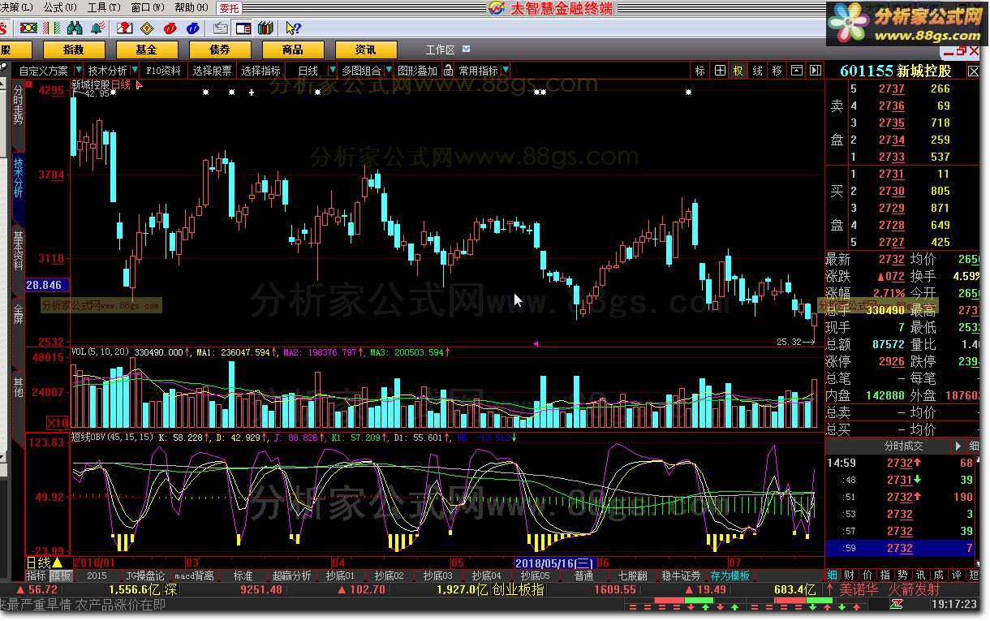Screen dimensions: 990x621
Task: Expand the 技术分析 dropdown arrow
Action: (135, 71)
